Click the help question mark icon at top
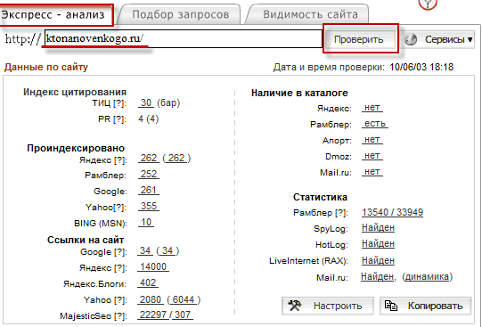This screenshot has width=482, height=327. (428, 4)
